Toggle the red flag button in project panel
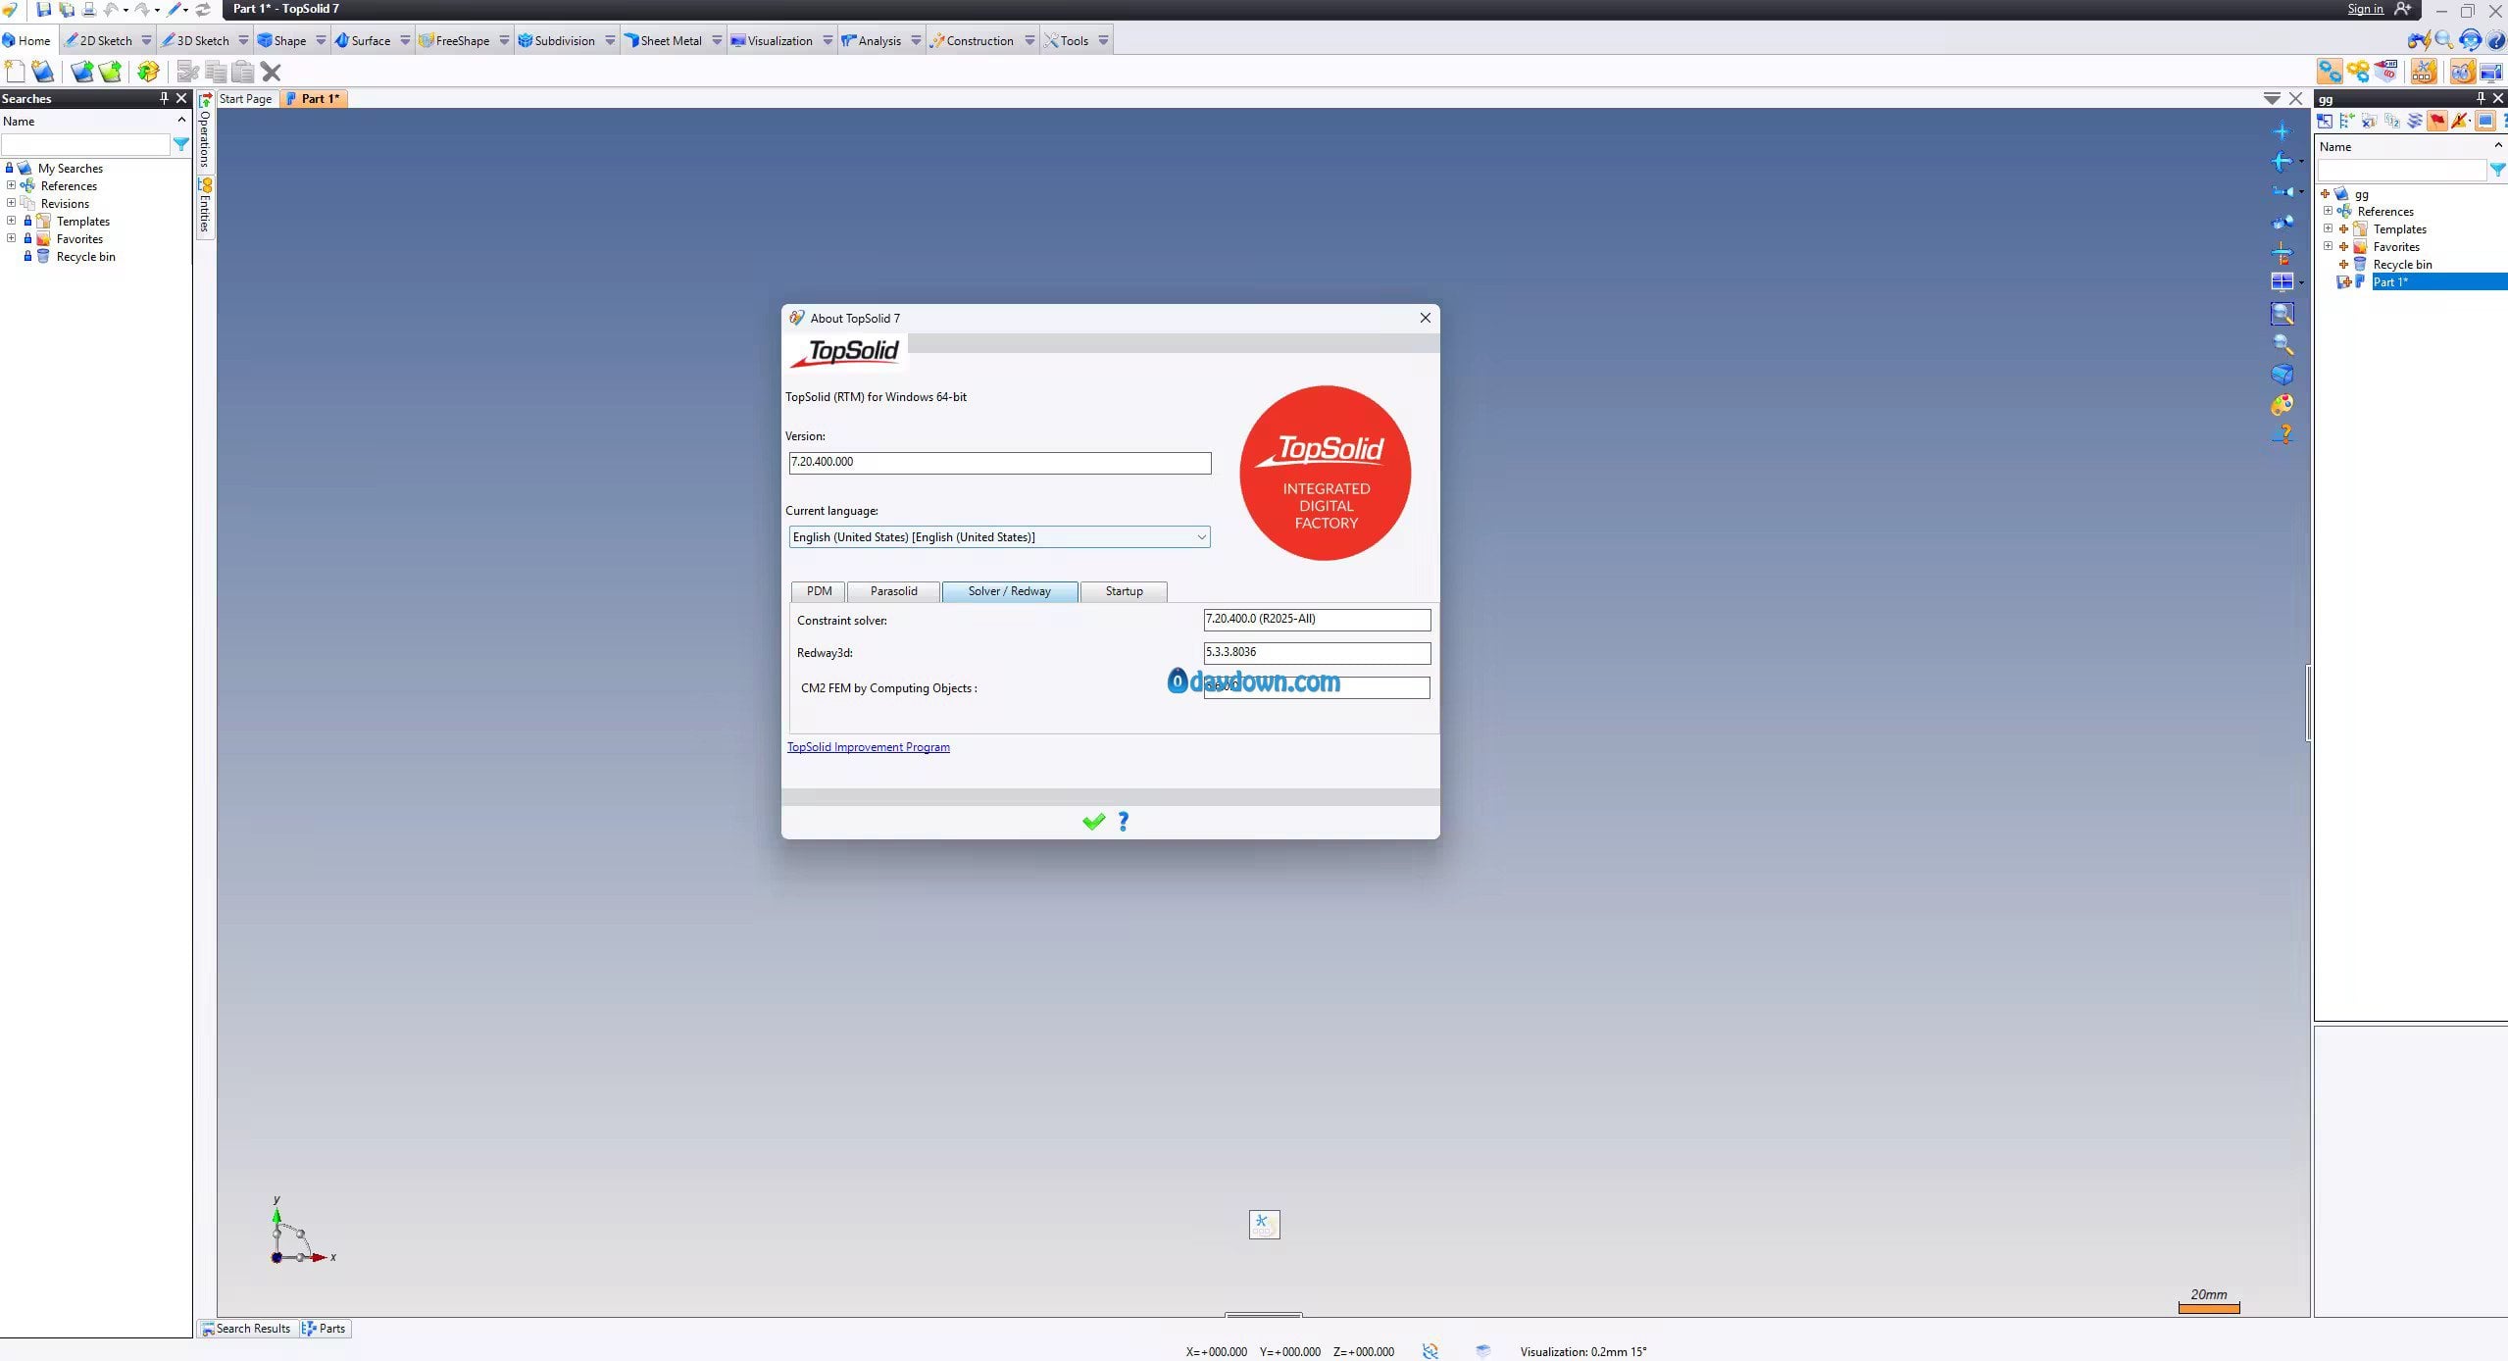 (x=2437, y=122)
